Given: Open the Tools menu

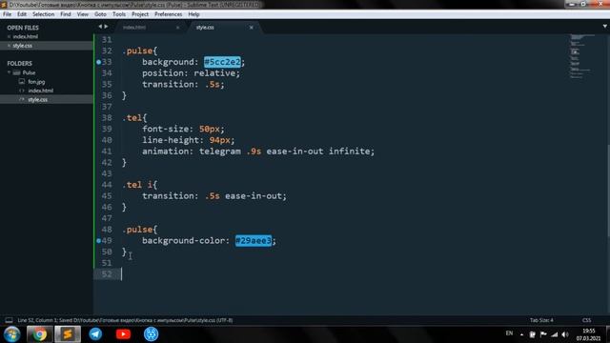Looking at the screenshot, I should pos(119,14).
